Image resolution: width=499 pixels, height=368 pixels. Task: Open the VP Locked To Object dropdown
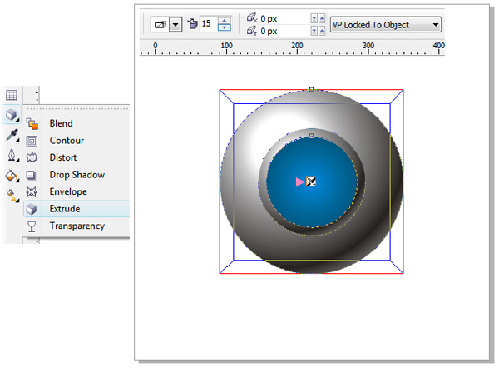pos(386,24)
